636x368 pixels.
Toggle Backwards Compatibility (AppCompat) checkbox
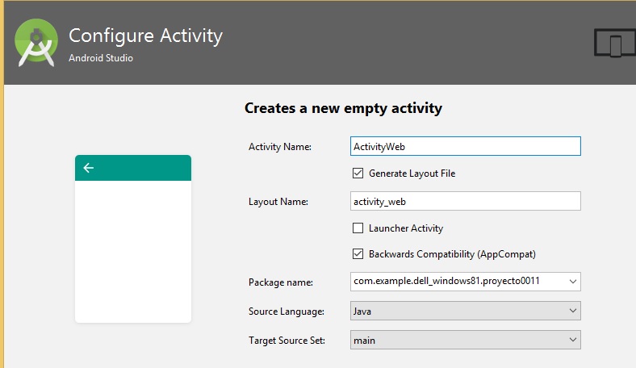point(358,254)
